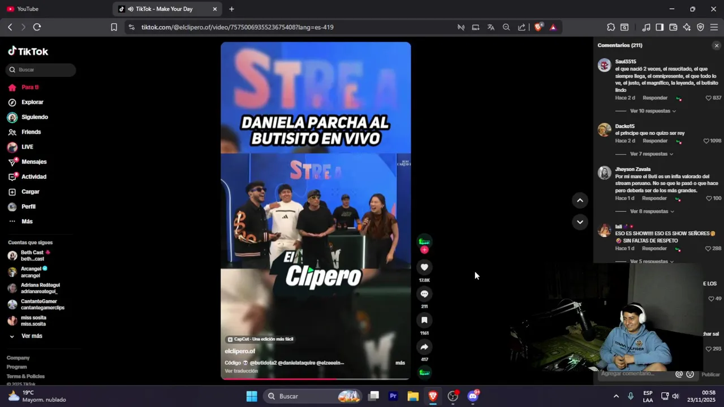Viewport: 724px width, 407px height.
Task: Close the Comentarios panel
Action: (x=717, y=45)
